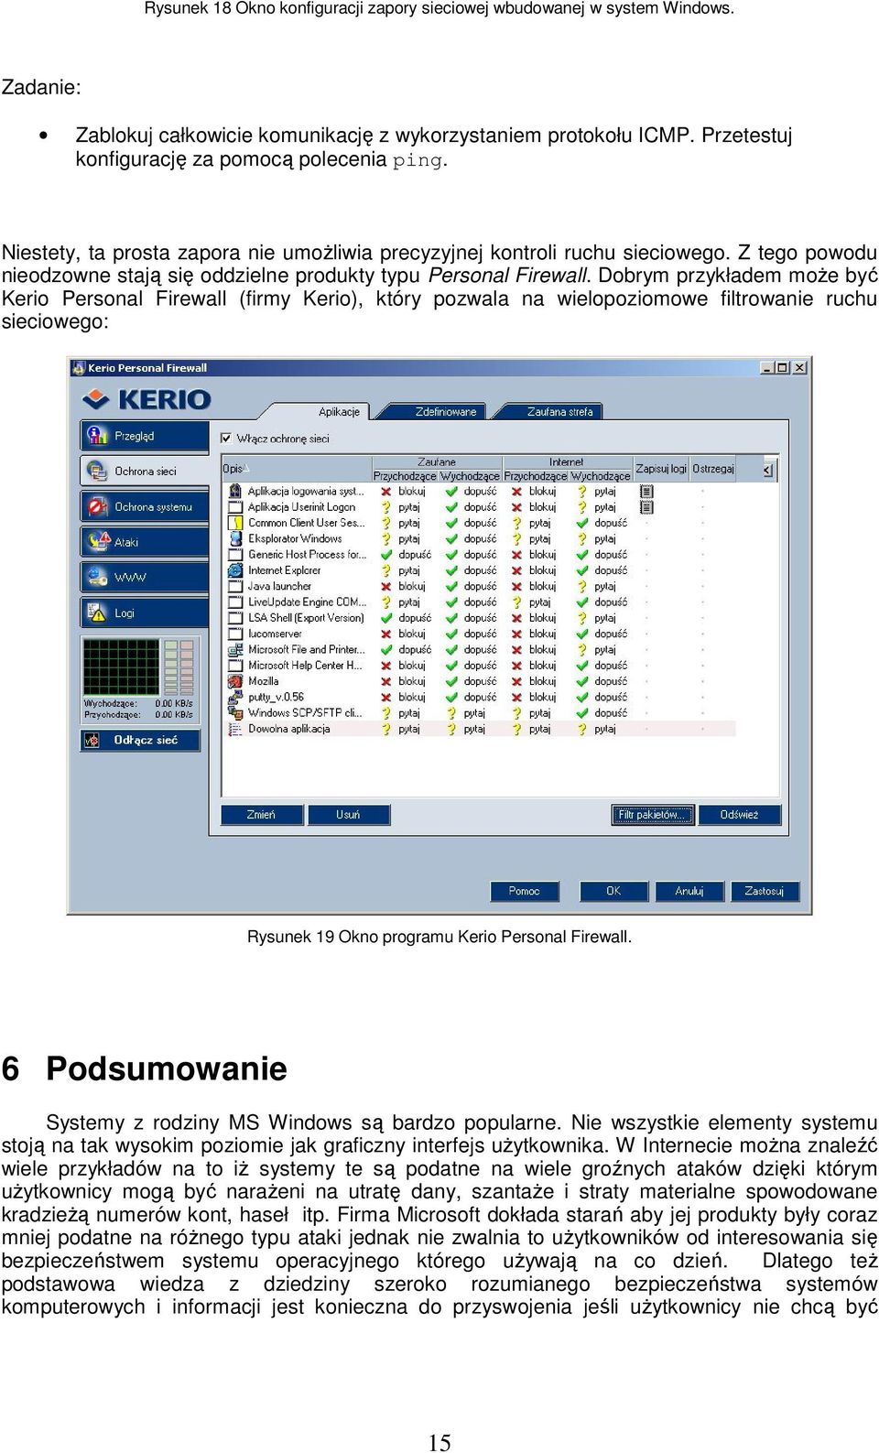Open the Ochrona systemu section
879x1453 pixels.
[x=145, y=506]
